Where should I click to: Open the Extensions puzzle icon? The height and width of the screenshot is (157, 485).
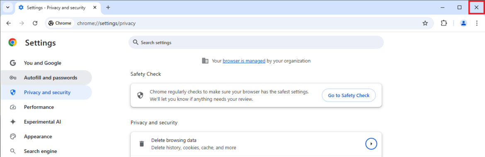pos(444,23)
